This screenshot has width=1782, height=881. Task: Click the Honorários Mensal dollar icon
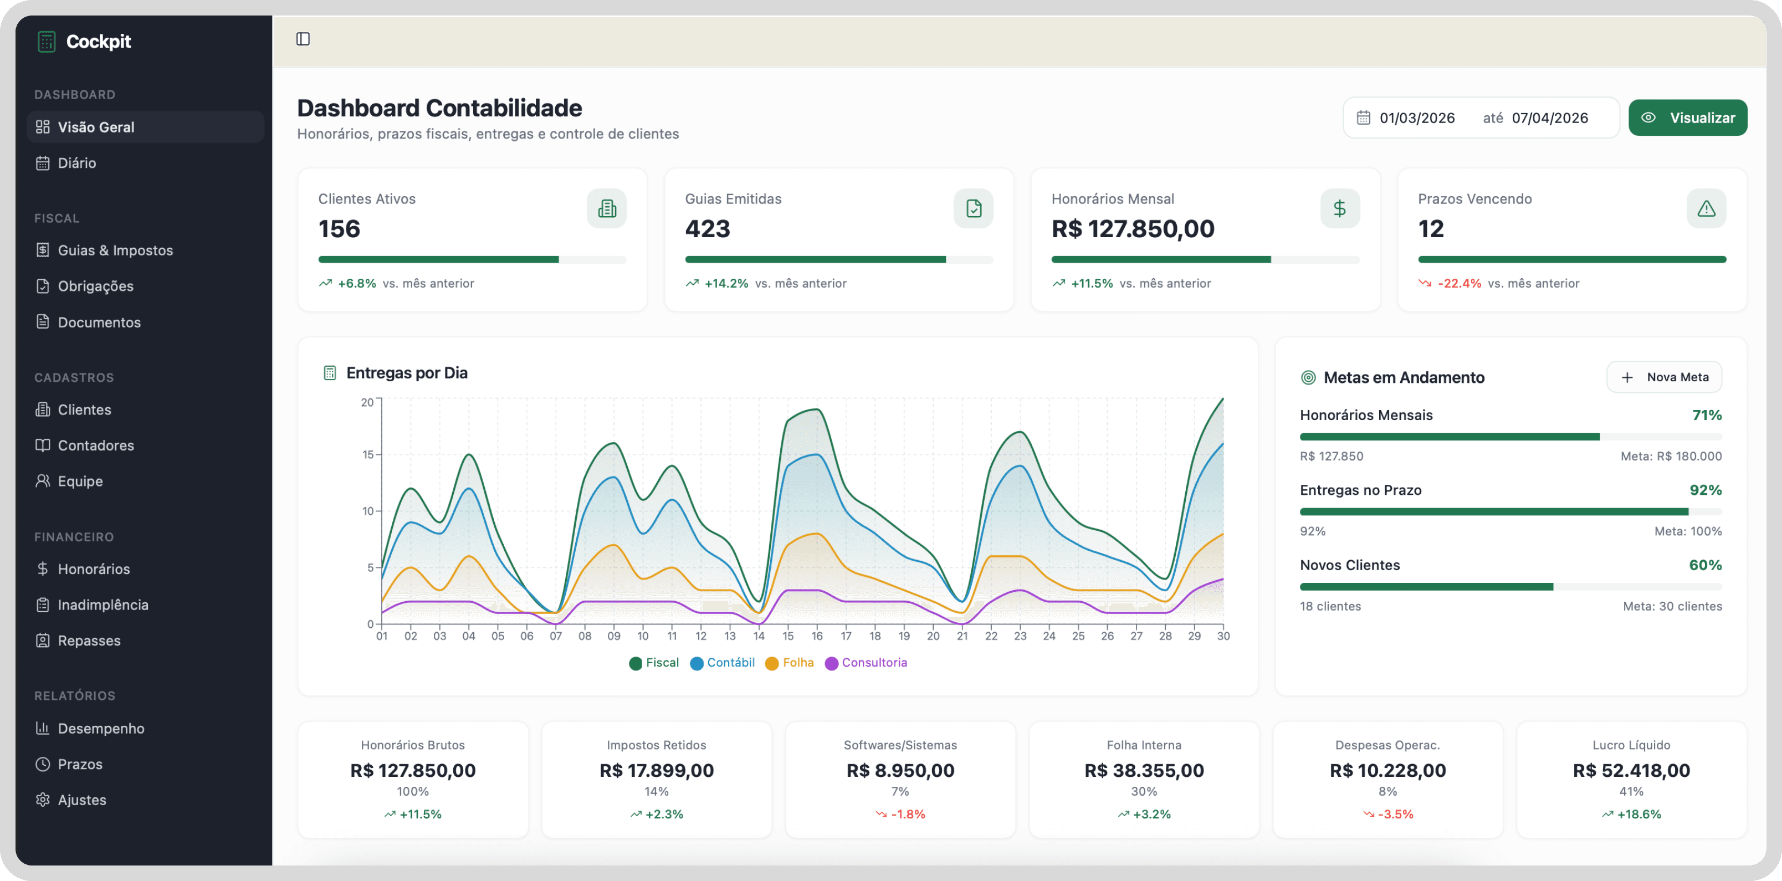coord(1340,209)
